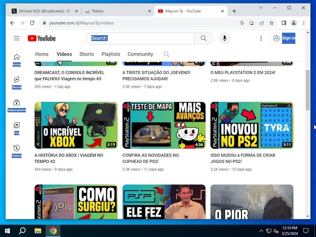Viewport: 316px width, 237px height.
Task: Open Subscriptions in the sidebar
Action: [x=17, y=106]
